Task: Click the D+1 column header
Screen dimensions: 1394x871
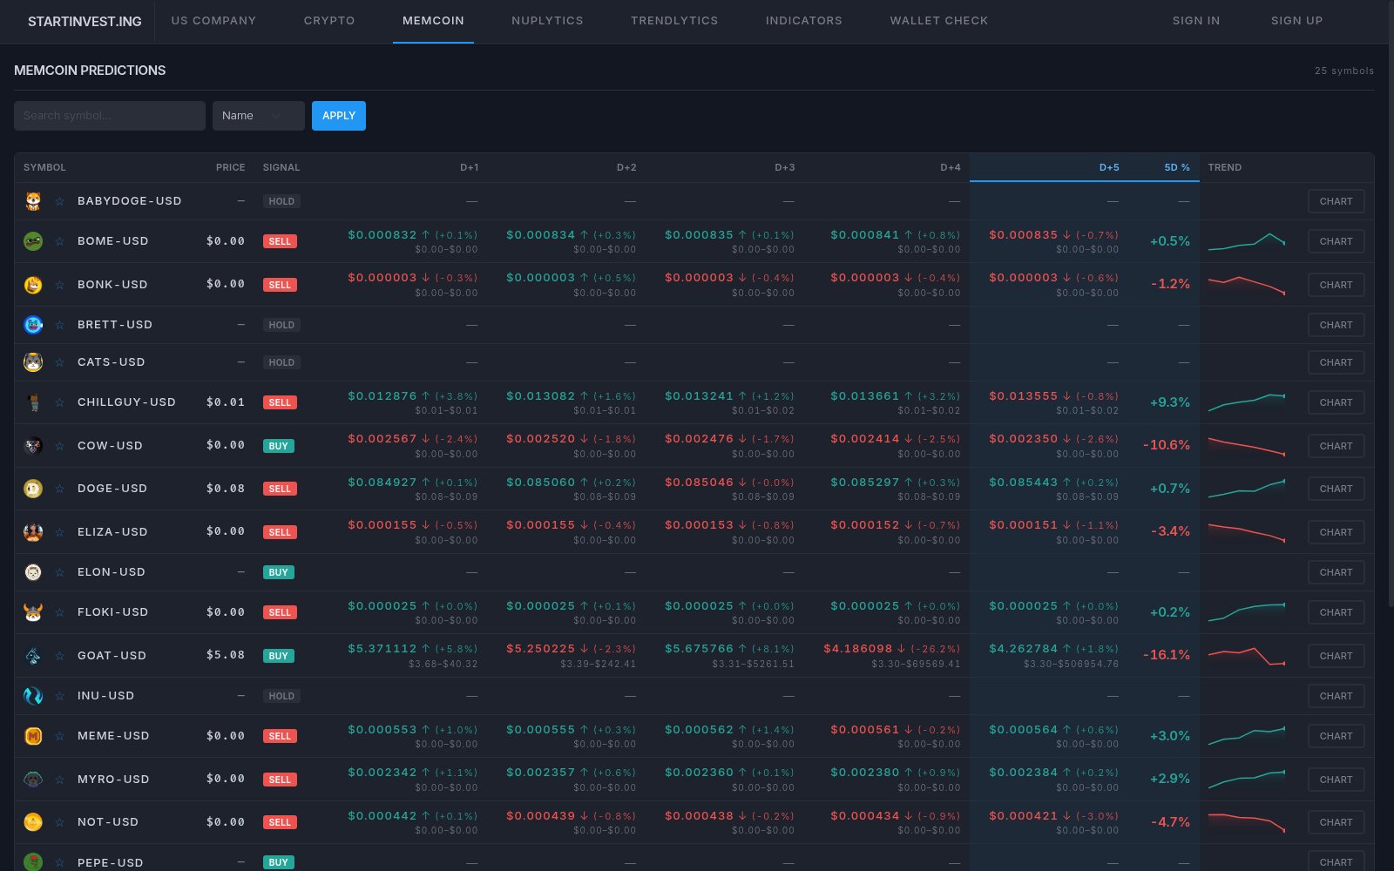Action: 470,167
